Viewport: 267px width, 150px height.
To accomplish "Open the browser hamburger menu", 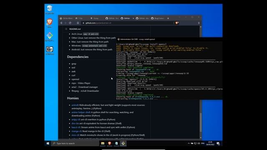I will (199, 23).
